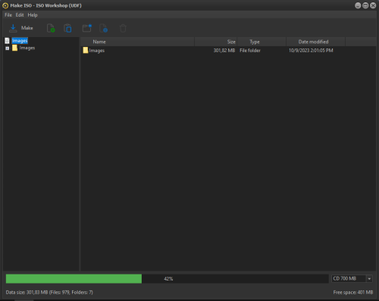
Task: Click the disc size dropdown arrow
Action: point(369,279)
